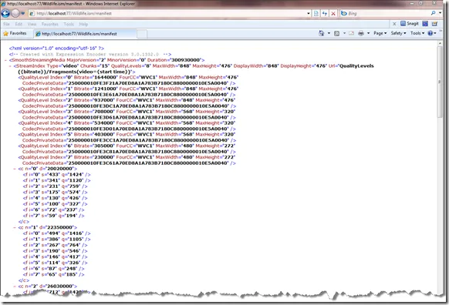This screenshot has width=449, height=305.
Task: Open the Feeds dropdown arrow
Action: click(x=344, y=33)
